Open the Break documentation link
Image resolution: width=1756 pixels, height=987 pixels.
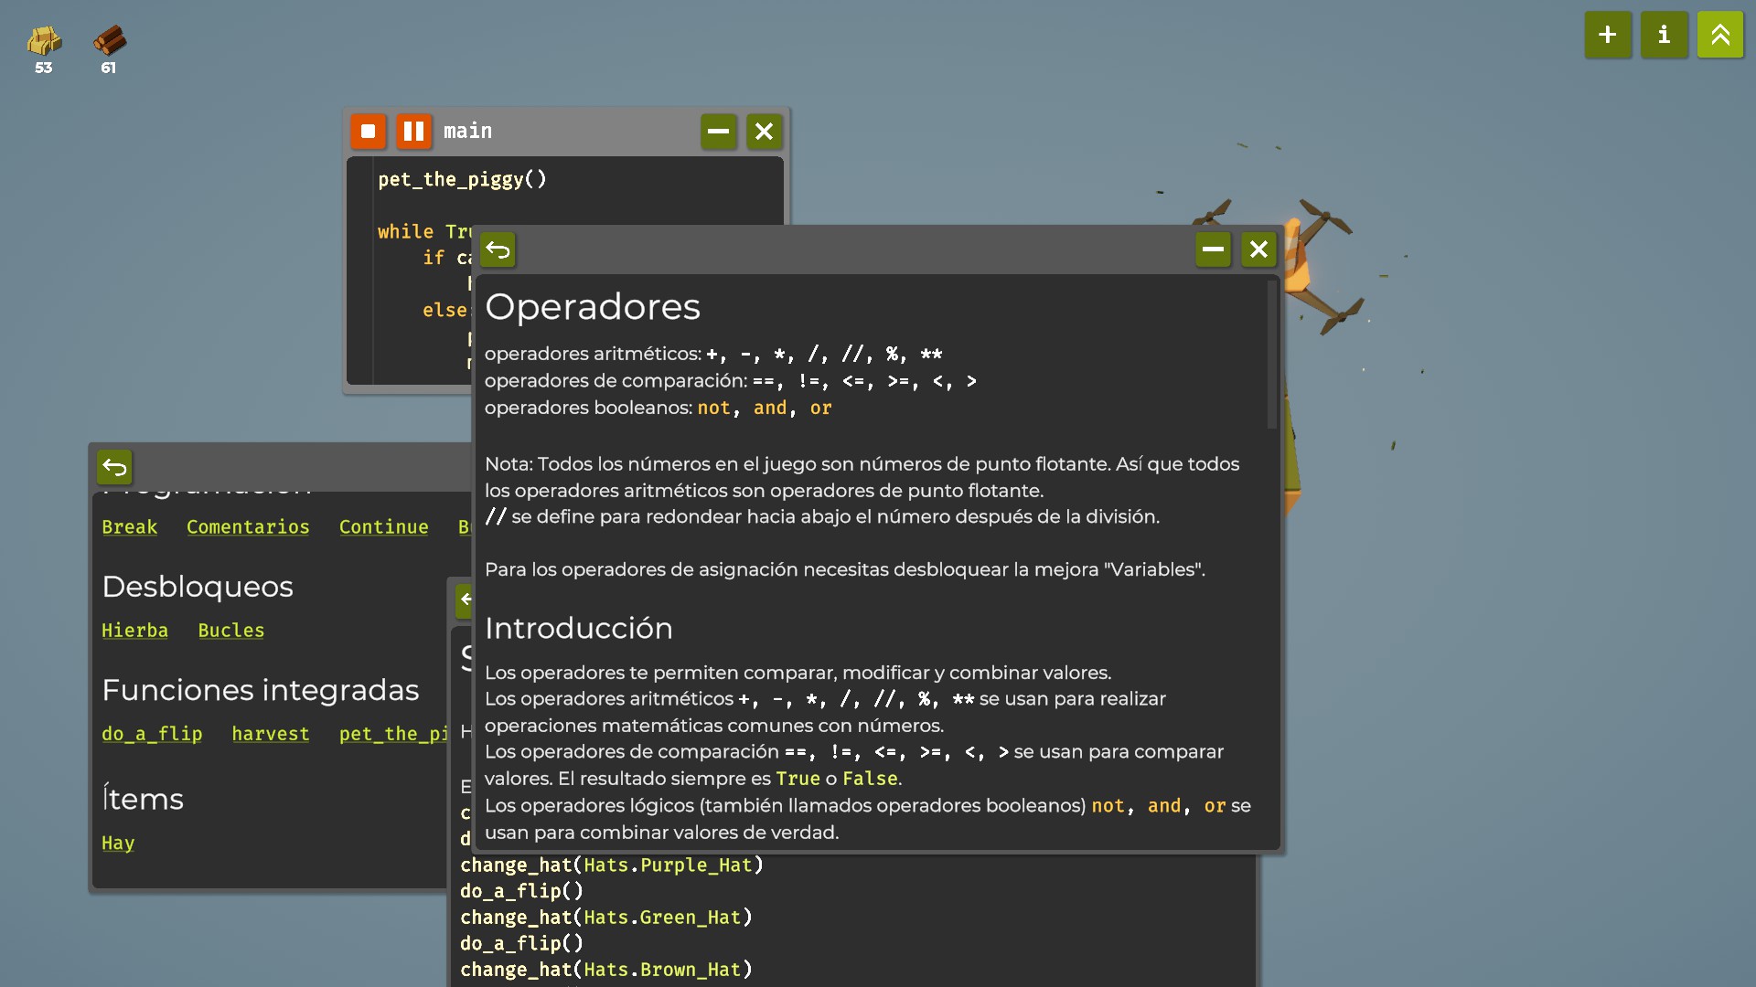click(x=129, y=527)
